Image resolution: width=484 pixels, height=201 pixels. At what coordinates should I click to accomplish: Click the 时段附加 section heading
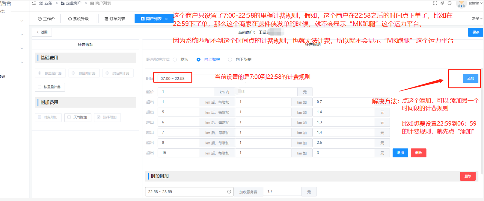[x=160, y=176]
